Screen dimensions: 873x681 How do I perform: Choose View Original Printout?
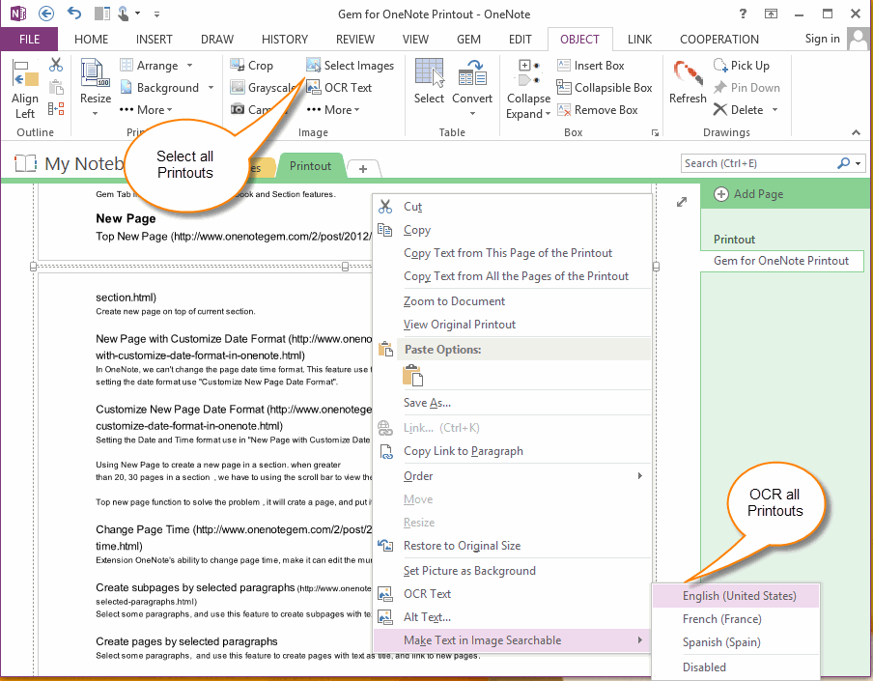[512, 325]
